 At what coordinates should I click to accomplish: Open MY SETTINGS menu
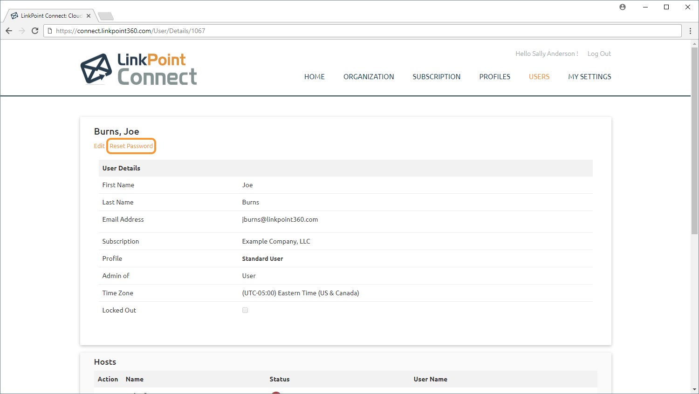[589, 77]
